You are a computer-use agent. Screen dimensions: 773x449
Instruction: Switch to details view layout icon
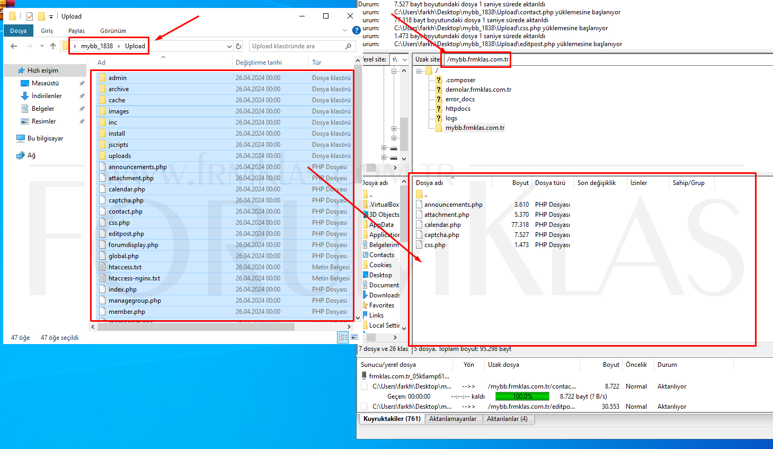coord(343,337)
